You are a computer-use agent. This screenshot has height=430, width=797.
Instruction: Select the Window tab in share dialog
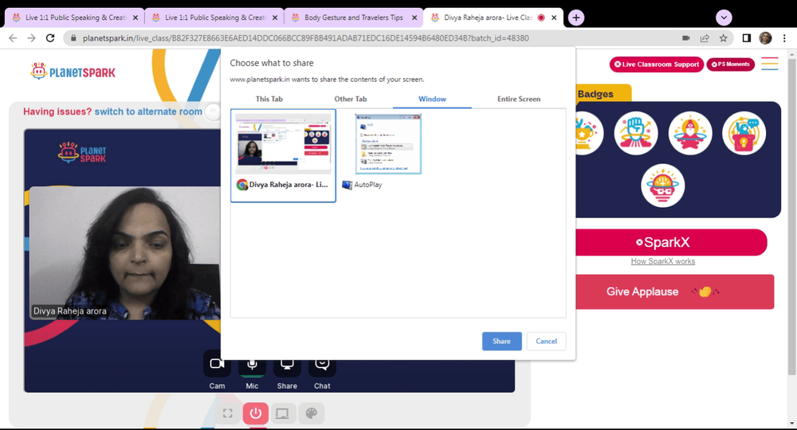pyautogui.click(x=432, y=99)
